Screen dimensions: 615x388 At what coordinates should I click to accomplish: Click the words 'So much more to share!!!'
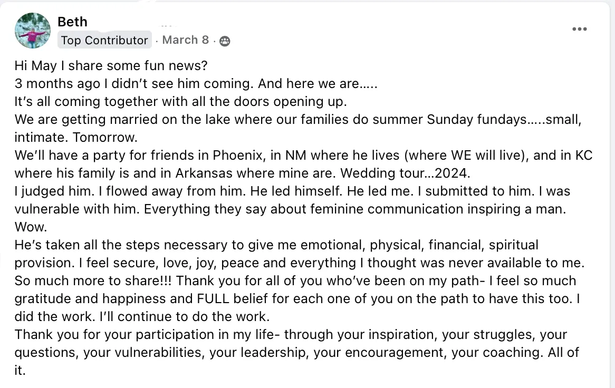point(93,280)
